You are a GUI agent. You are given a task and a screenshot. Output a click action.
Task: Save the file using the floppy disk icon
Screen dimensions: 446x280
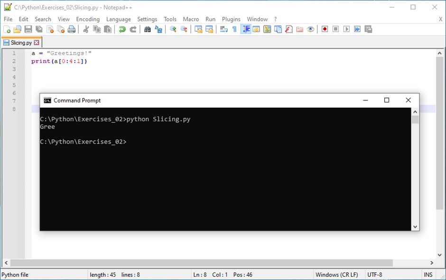click(x=28, y=29)
